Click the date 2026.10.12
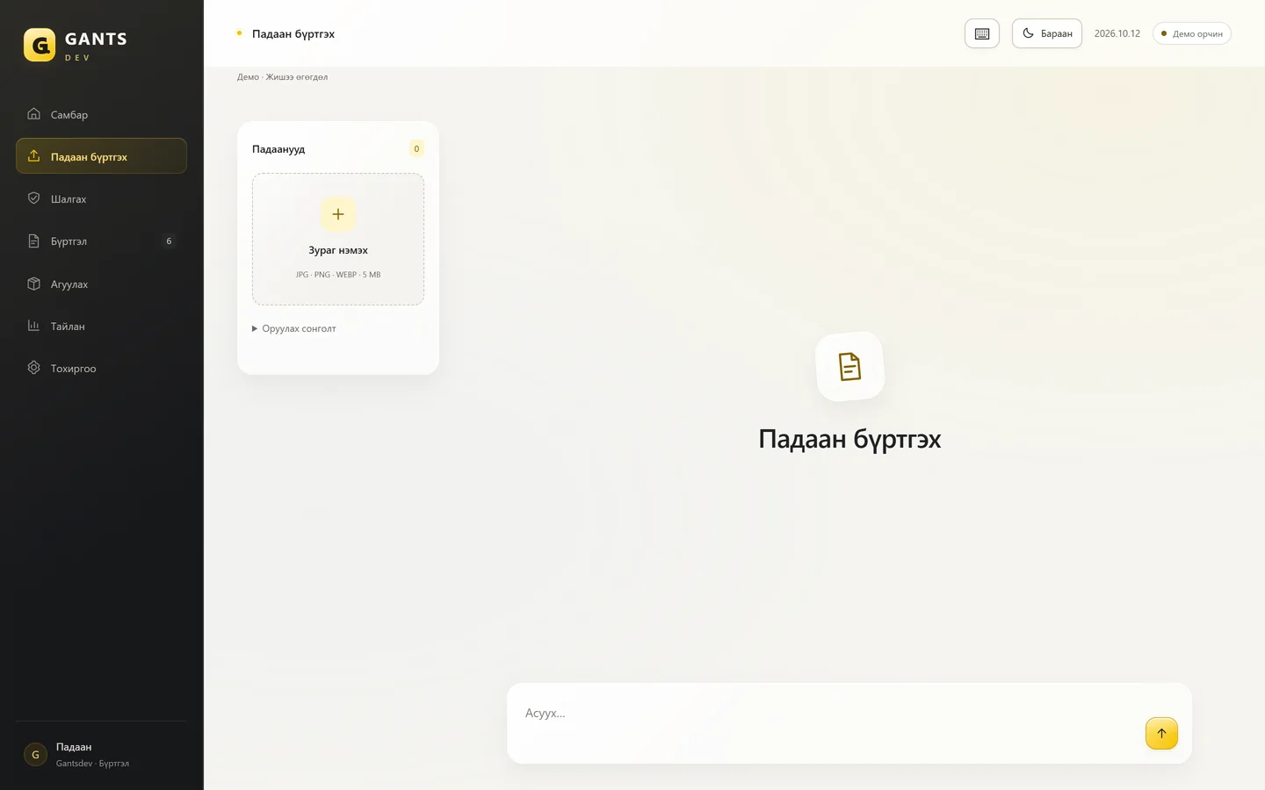The width and height of the screenshot is (1265, 790). point(1117,33)
